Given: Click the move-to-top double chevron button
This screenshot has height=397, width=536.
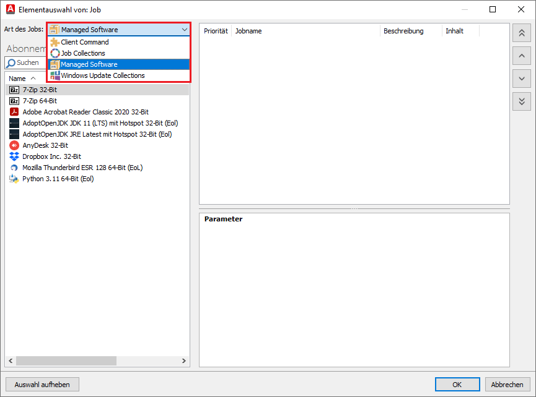Looking at the screenshot, I should [521, 33].
